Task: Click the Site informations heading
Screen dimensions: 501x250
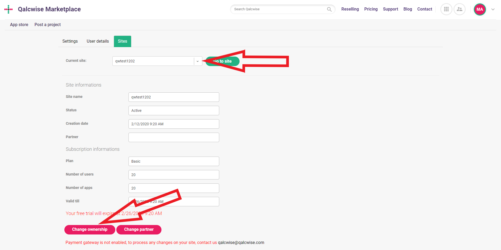Action: click(83, 85)
